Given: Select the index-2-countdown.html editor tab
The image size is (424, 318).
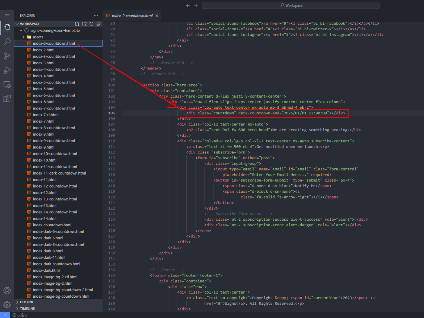Looking at the screenshot, I should tap(132, 16).
